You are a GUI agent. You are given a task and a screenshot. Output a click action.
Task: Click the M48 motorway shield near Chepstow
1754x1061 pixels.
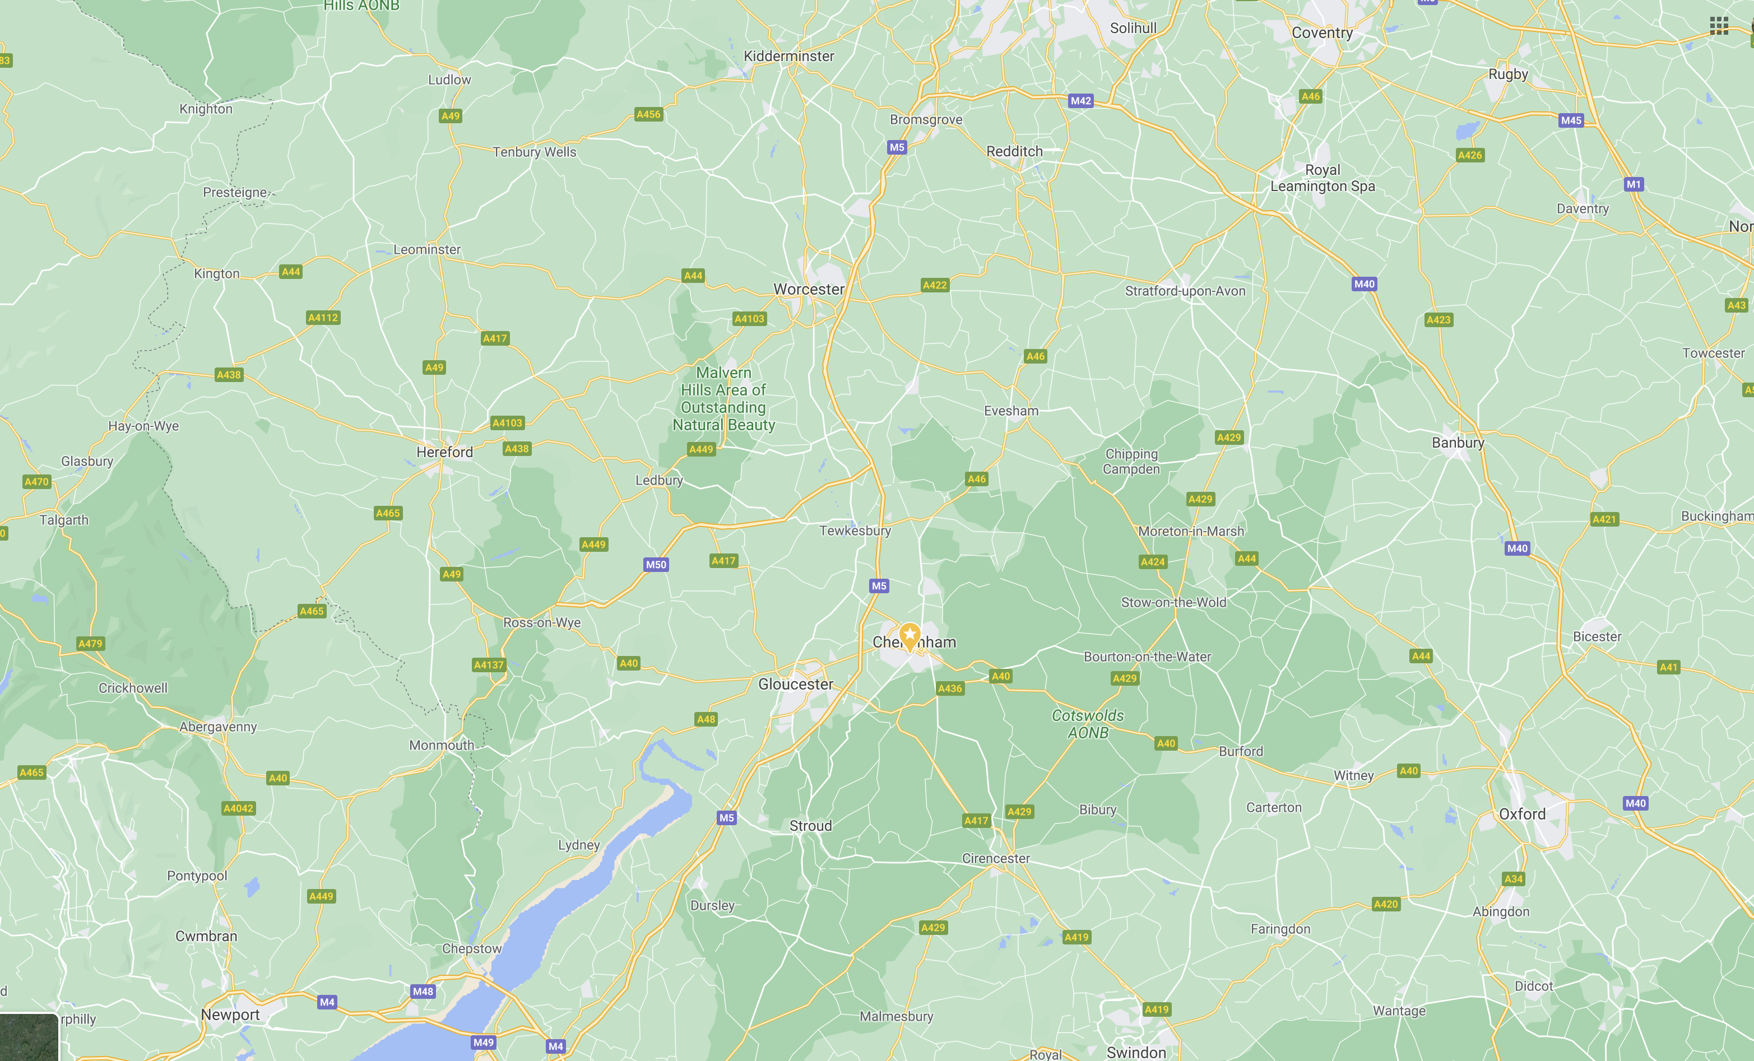pyautogui.click(x=423, y=992)
